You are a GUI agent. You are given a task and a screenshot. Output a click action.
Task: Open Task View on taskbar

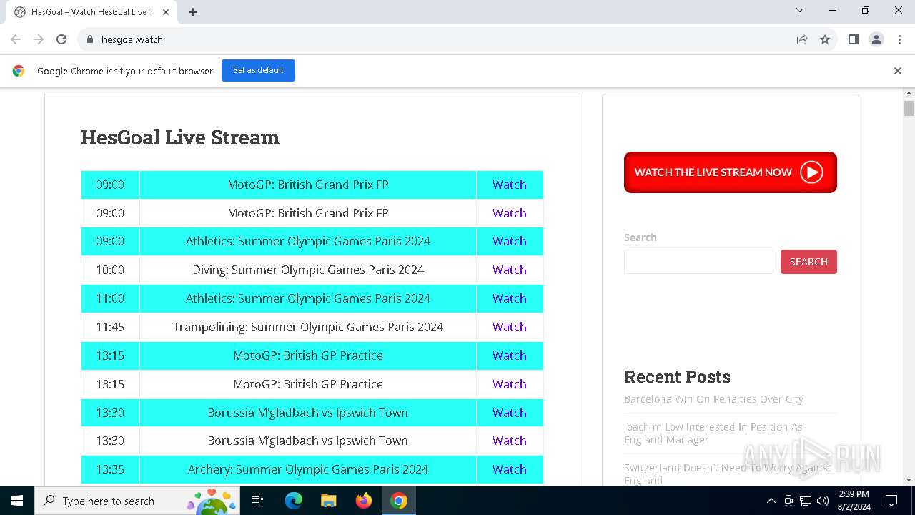click(257, 501)
